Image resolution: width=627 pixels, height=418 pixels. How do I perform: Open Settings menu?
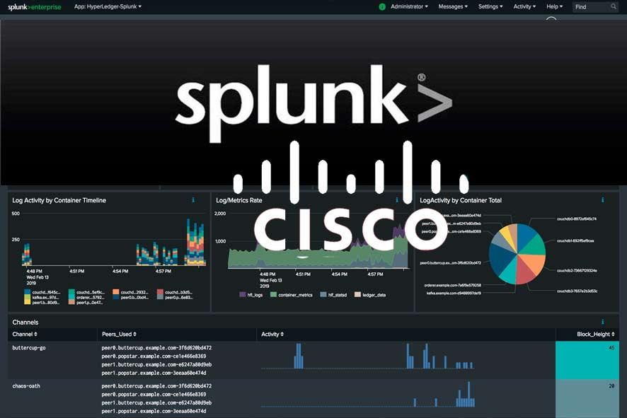click(490, 7)
